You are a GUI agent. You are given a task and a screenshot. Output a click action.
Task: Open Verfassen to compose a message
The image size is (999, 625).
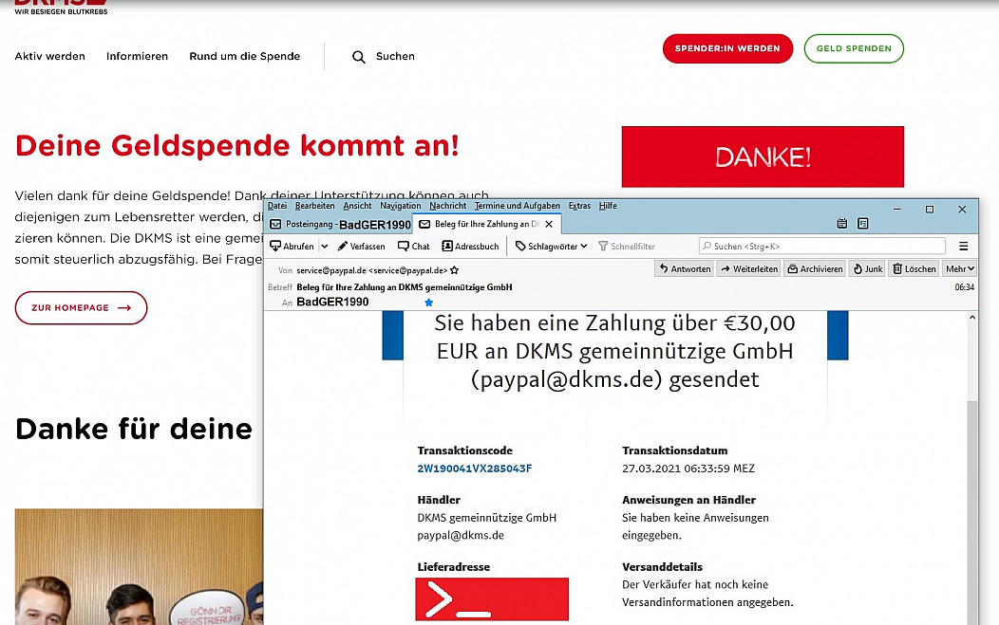tap(361, 247)
